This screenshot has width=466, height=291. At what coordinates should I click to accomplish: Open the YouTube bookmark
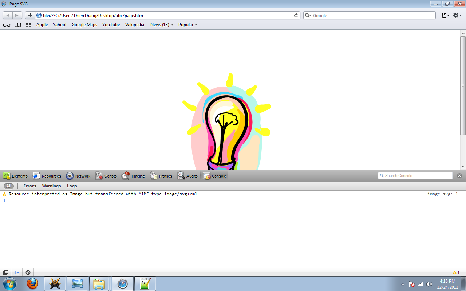coord(111,25)
